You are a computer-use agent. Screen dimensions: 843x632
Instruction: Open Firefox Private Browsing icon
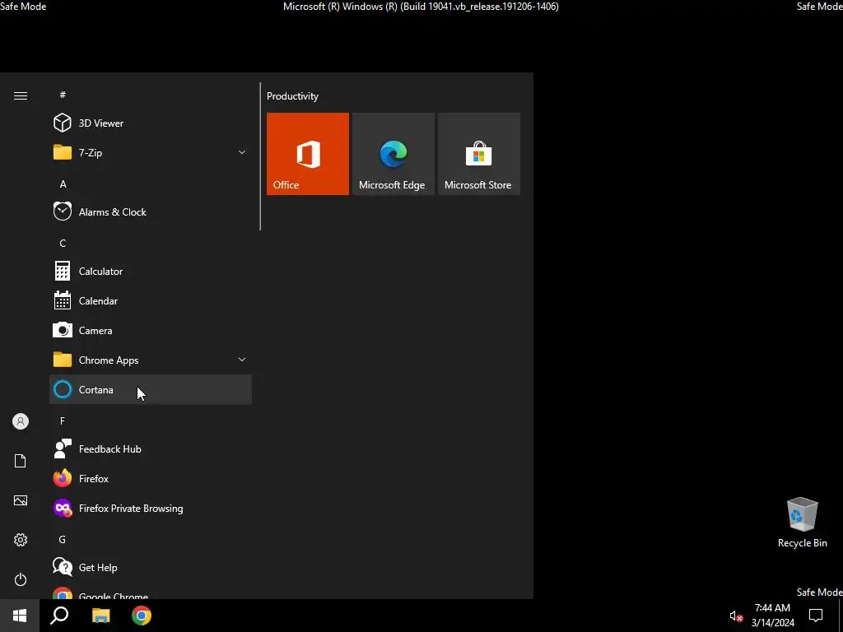point(63,508)
